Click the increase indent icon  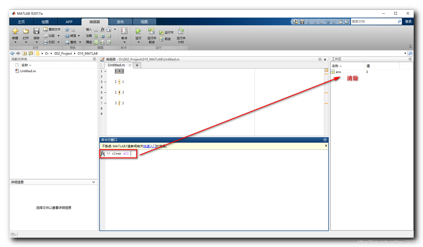(x=102, y=42)
